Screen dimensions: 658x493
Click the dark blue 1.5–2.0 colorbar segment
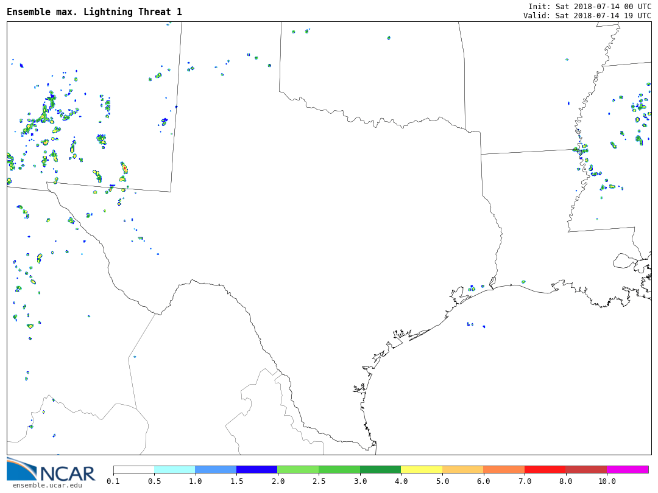[257, 469]
